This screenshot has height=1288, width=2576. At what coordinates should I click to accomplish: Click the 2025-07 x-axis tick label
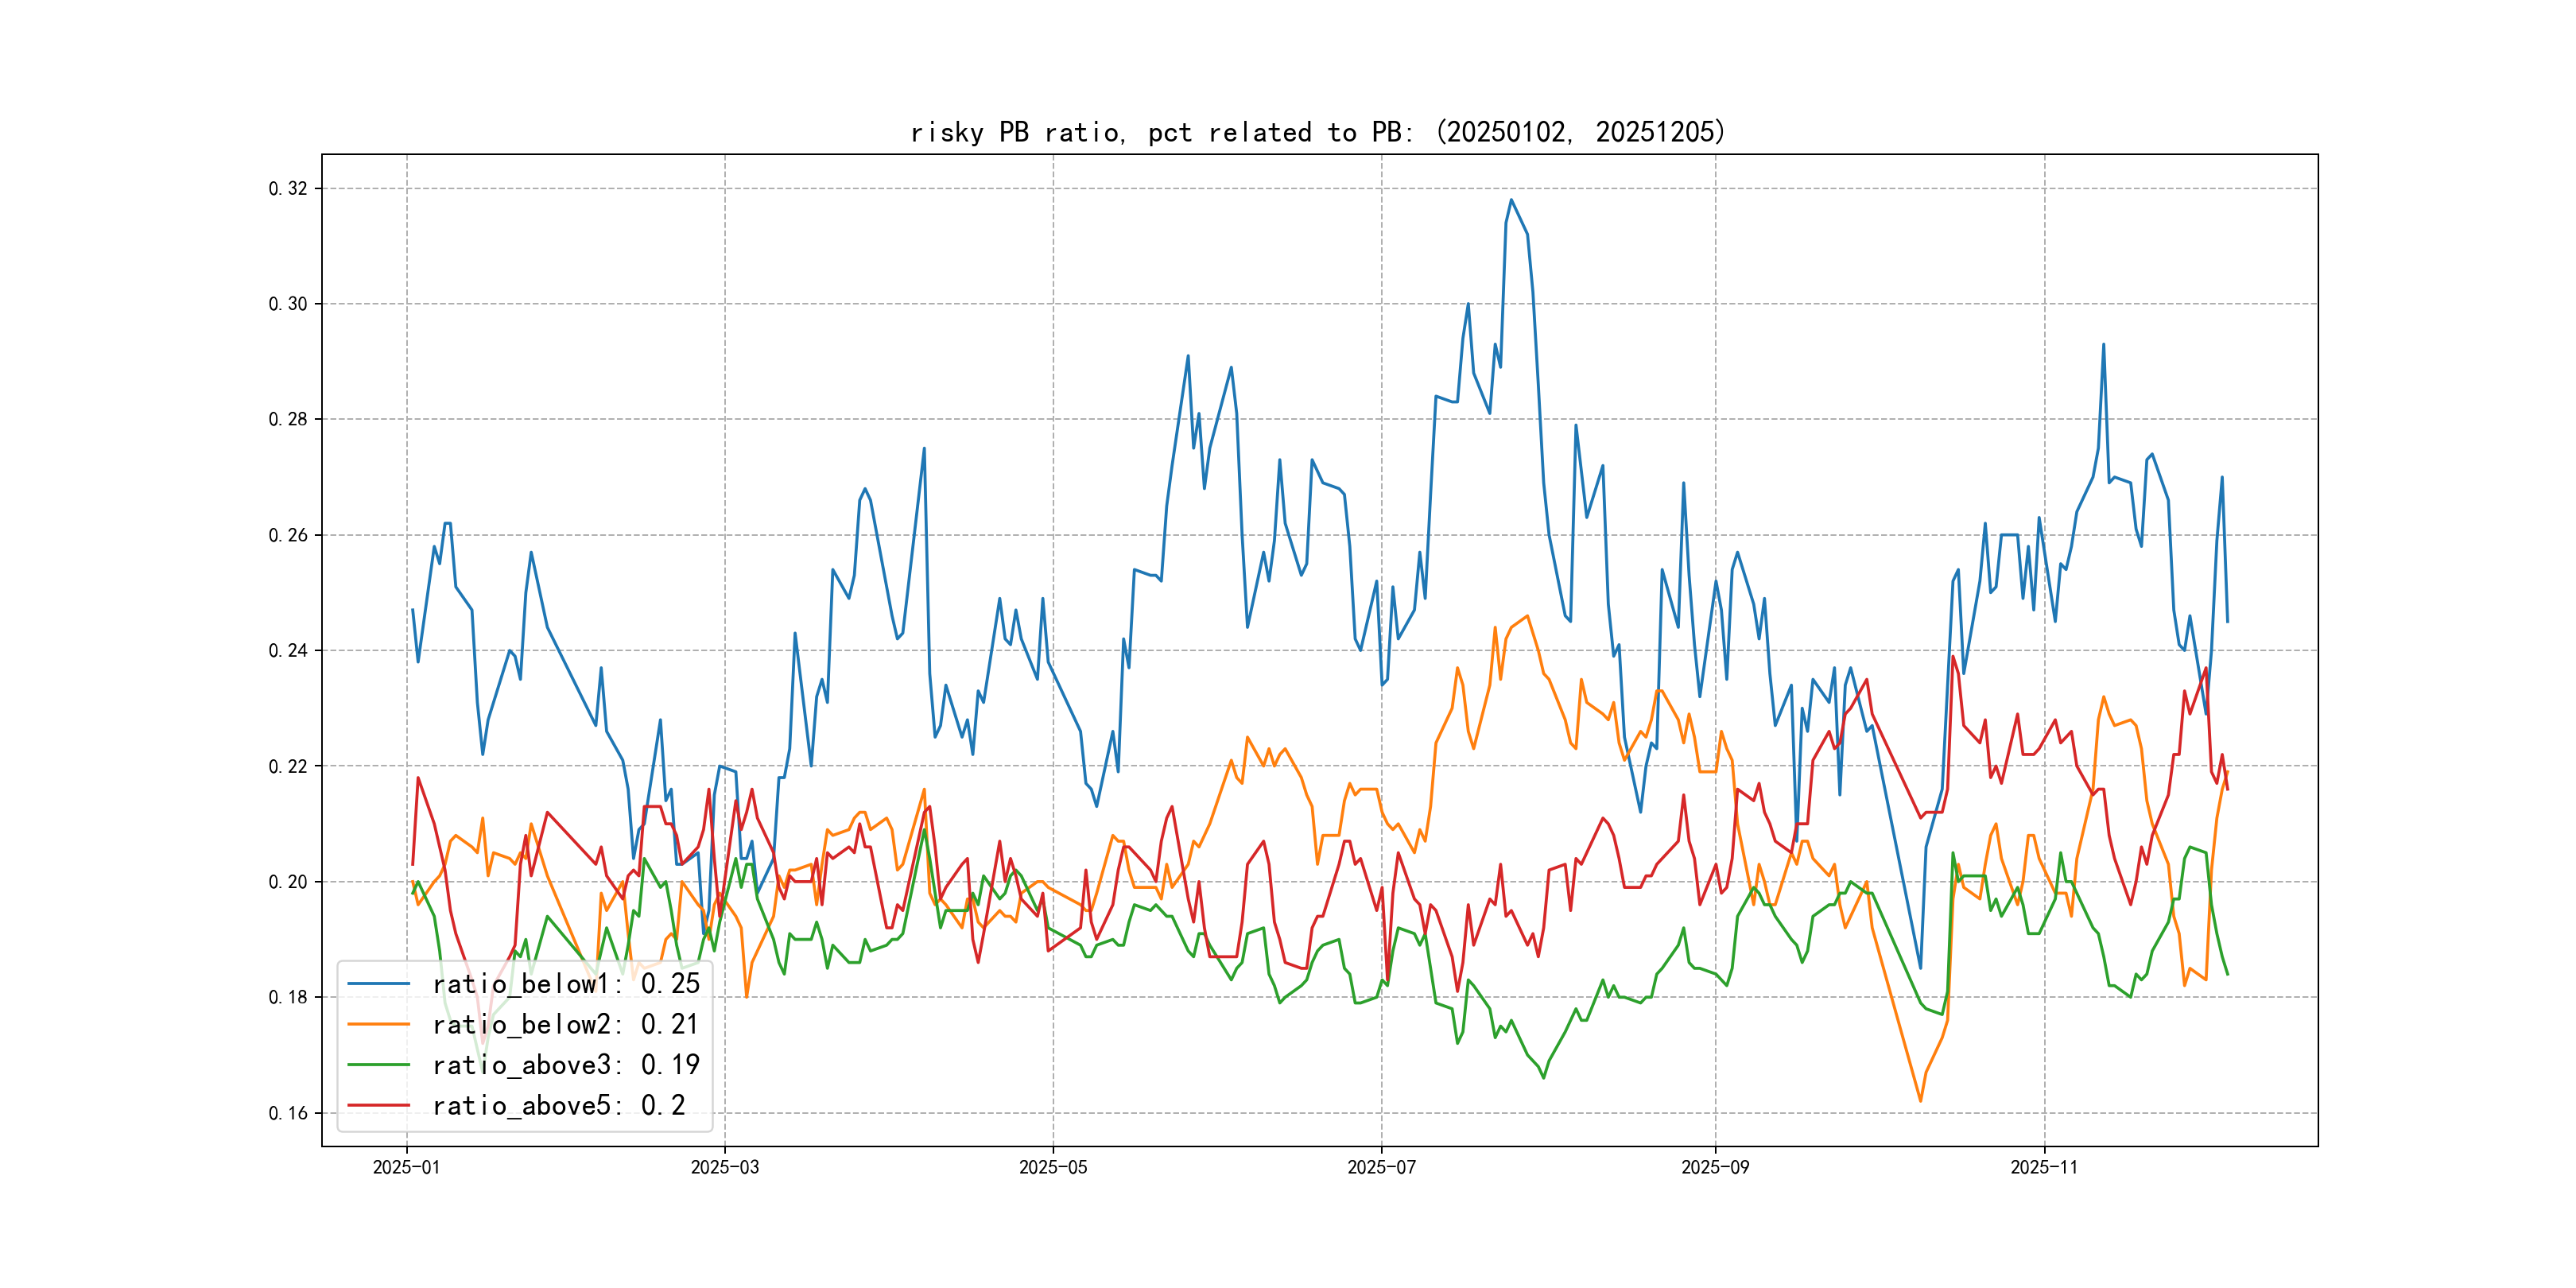click(1381, 1167)
